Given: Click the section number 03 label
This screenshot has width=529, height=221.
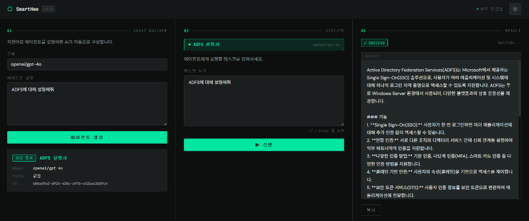Looking at the screenshot, I should click(x=363, y=30).
